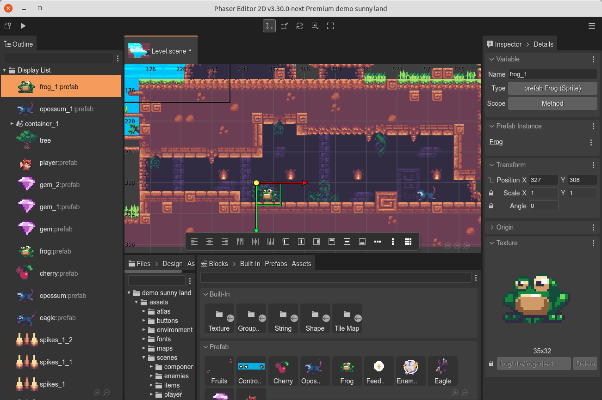
Task: Click the Play project button
Action: tap(23, 26)
